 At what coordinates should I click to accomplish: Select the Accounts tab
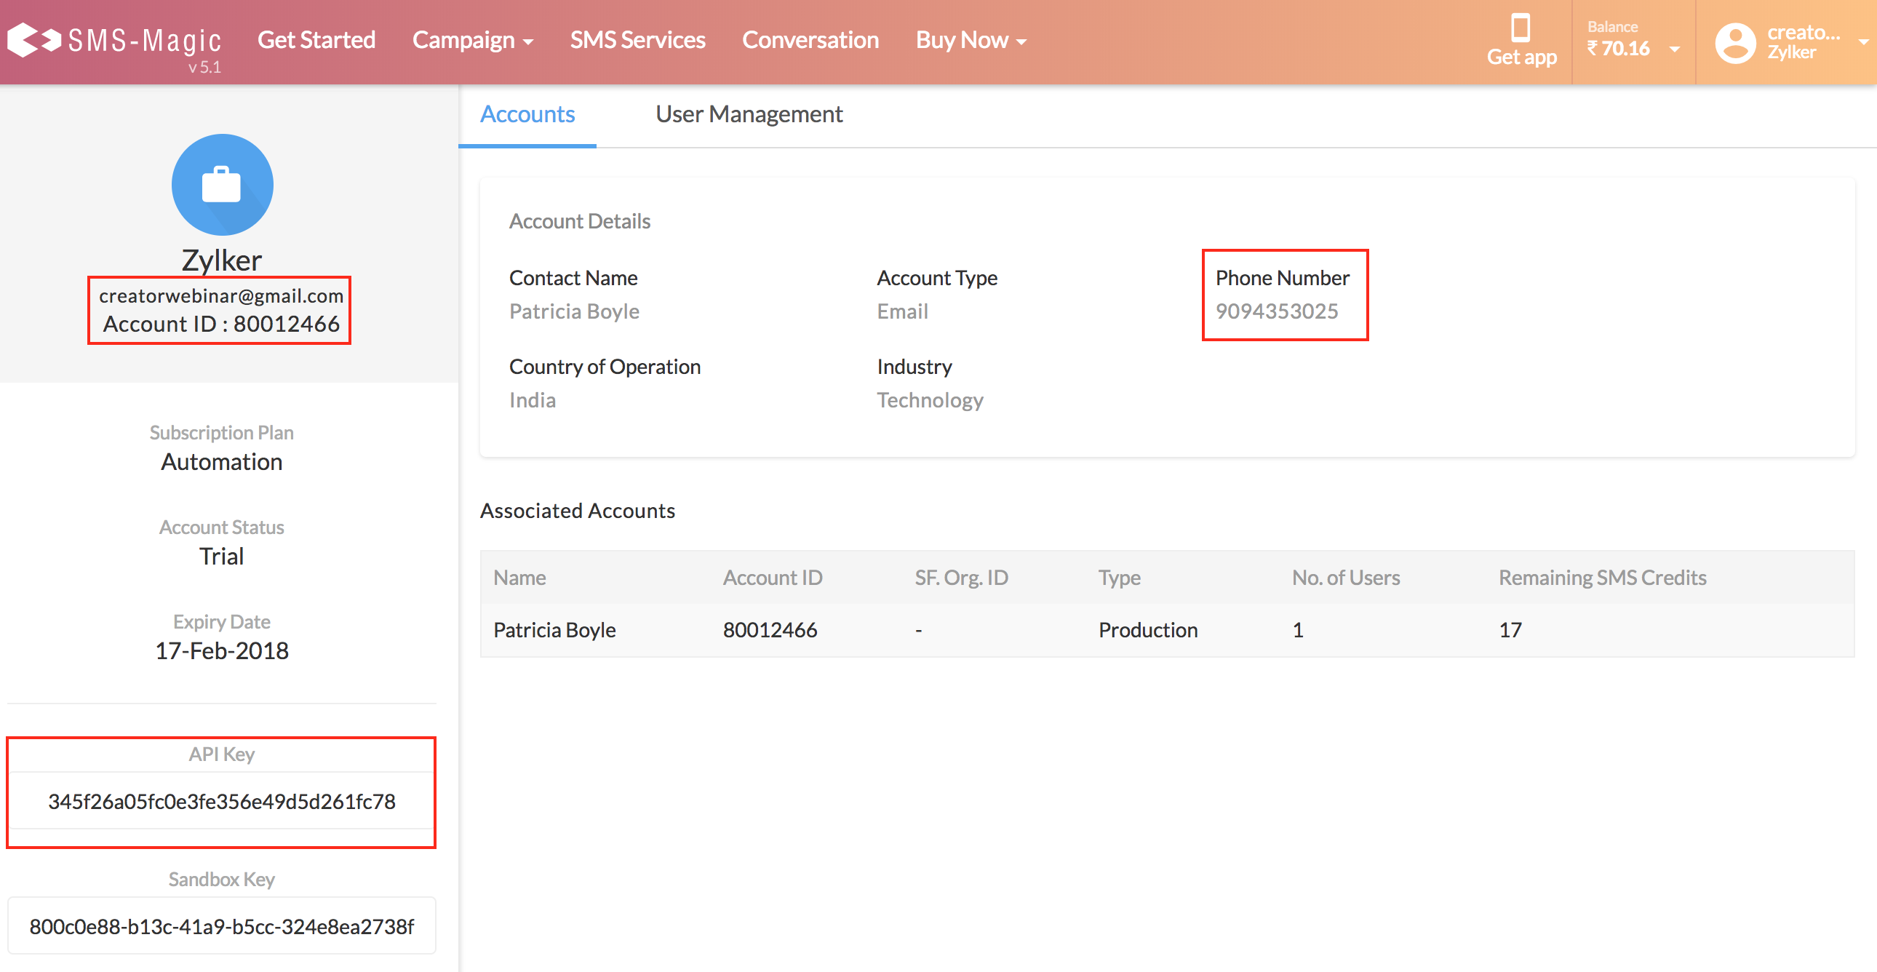[527, 114]
